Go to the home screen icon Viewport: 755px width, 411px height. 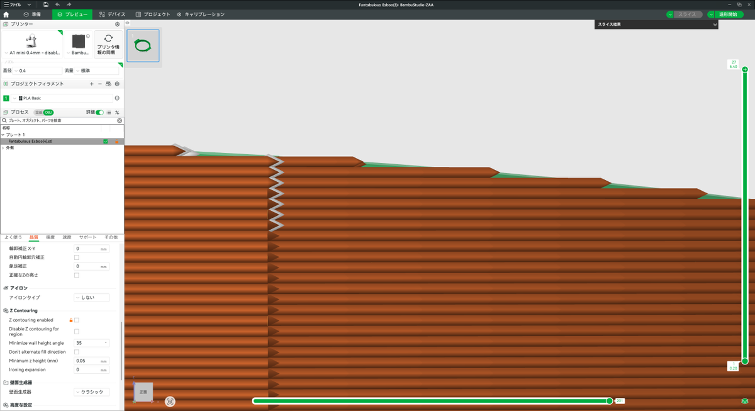click(x=6, y=14)
